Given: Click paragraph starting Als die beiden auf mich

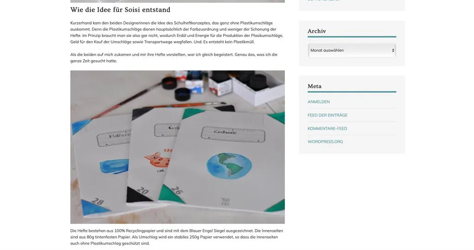Looking at the screenshot, I should click(174, 58).
